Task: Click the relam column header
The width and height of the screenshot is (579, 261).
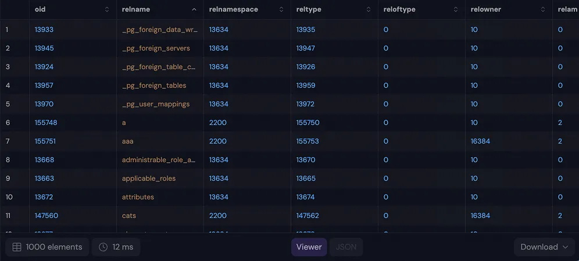Action: click(x=564, y=9)
